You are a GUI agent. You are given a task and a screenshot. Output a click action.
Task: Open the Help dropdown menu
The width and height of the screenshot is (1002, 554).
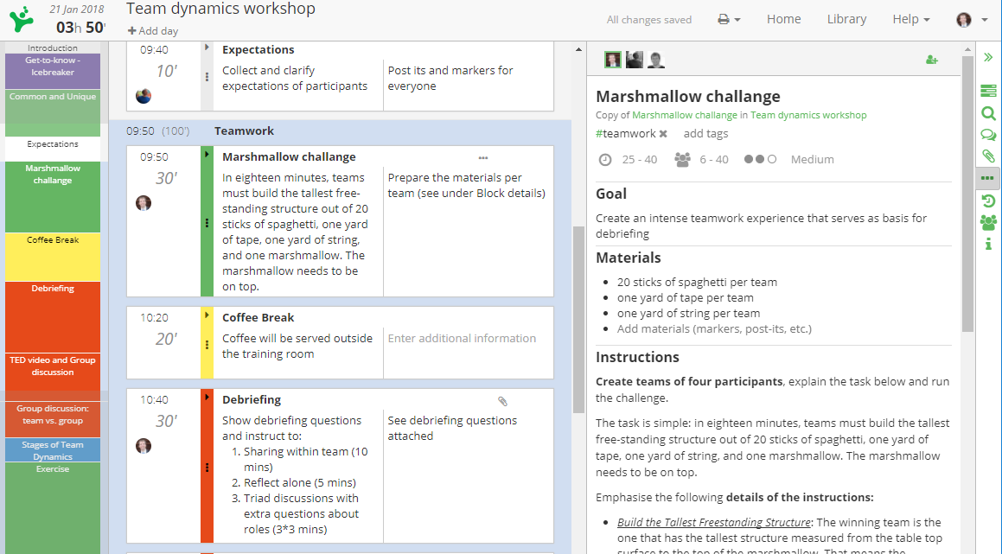click(910, 19)
